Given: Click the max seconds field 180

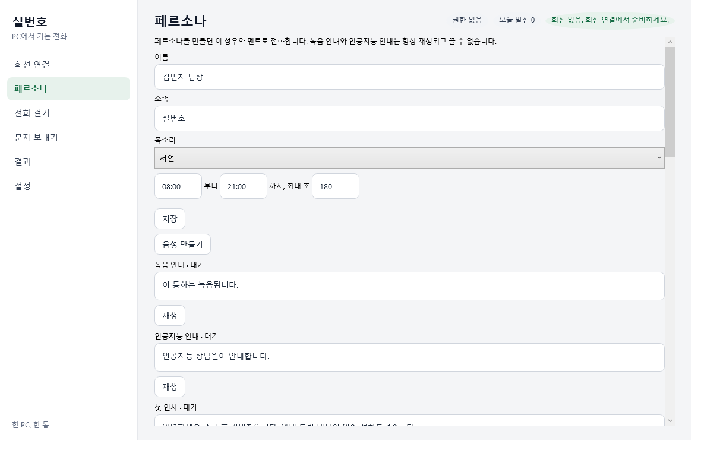Looking at the screenshot, I should click(335, 186).
